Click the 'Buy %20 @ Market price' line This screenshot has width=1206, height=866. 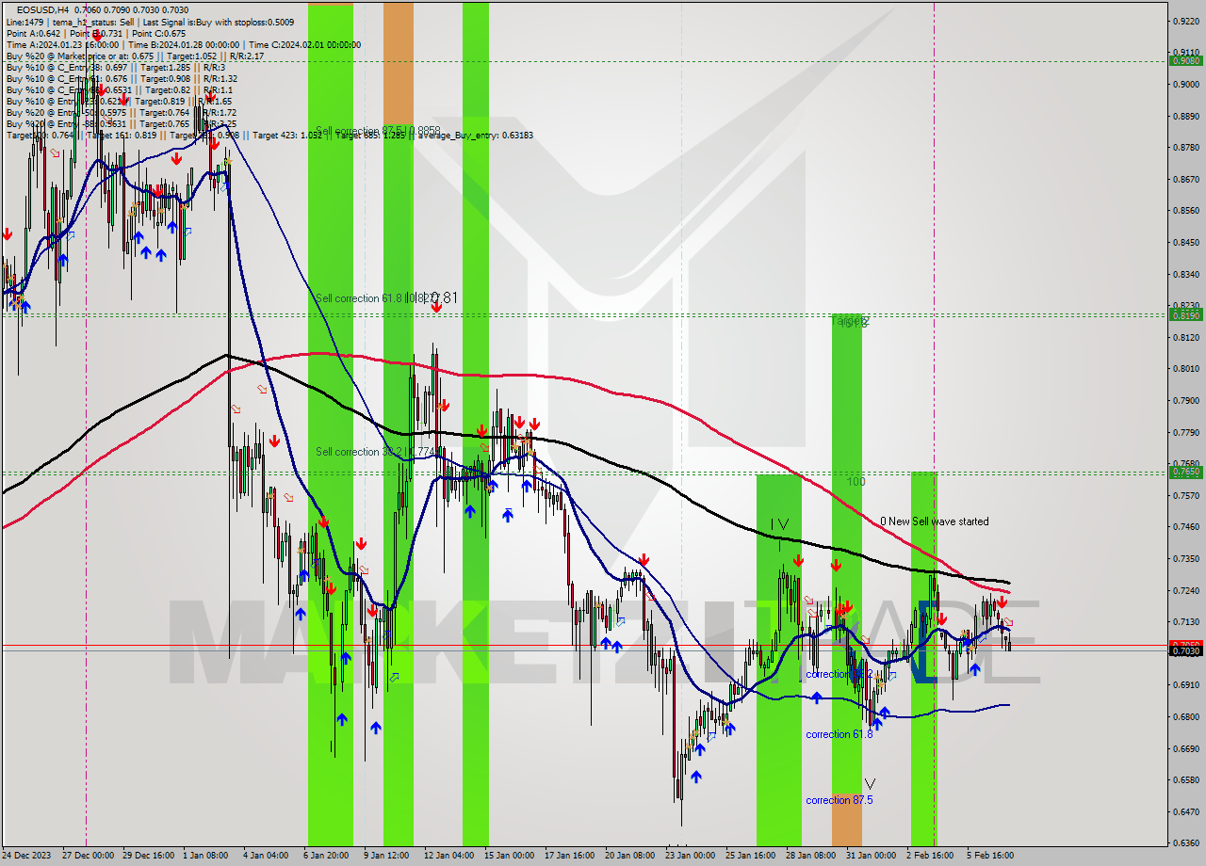[135, 56]
